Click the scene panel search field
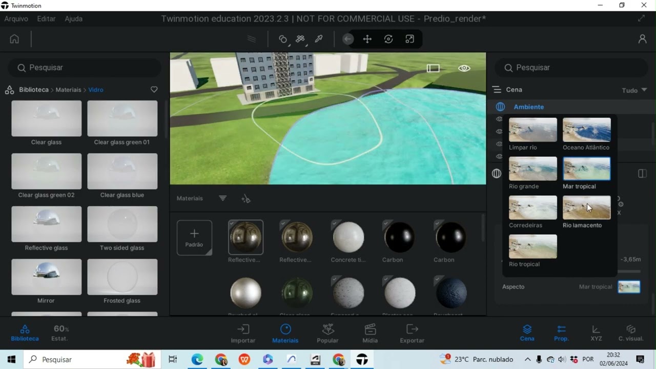The image size is (656, 369). tap(571, 68)
